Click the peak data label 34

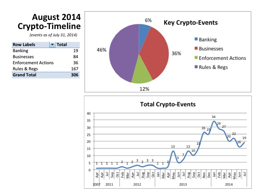[x=214, y=117]
